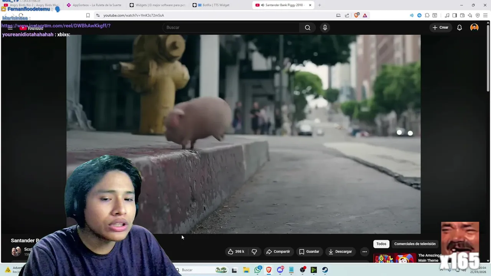Open Steam from the taskbar
491x276 pixels.
325,270
